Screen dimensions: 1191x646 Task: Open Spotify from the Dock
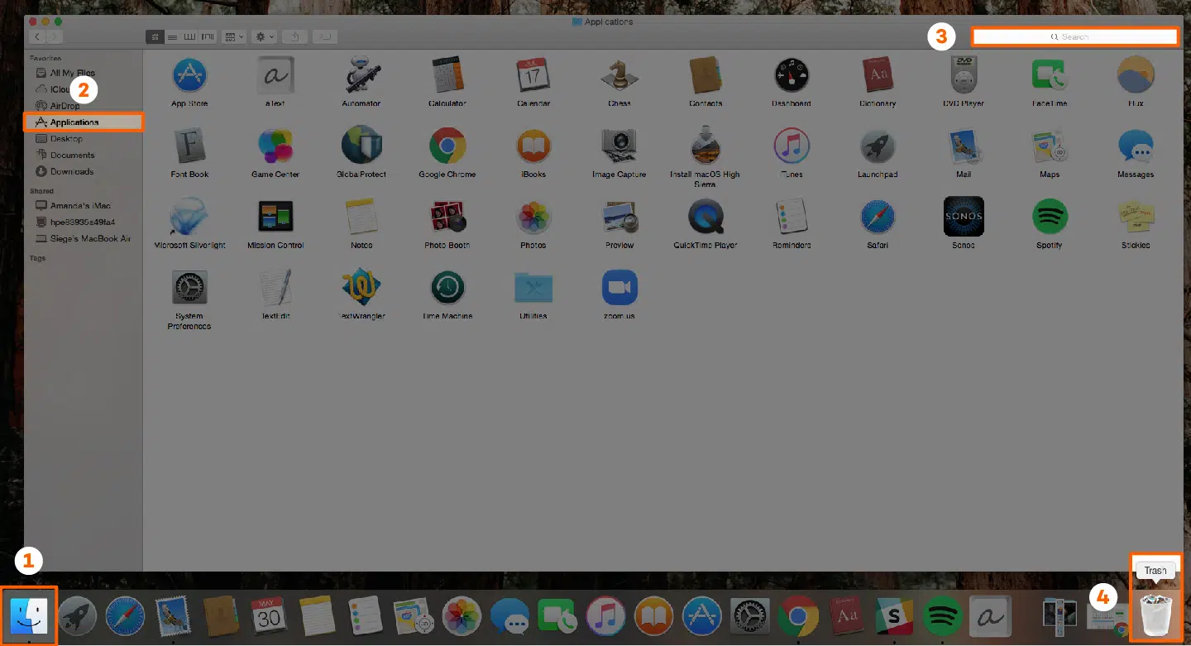coord(942,616)
